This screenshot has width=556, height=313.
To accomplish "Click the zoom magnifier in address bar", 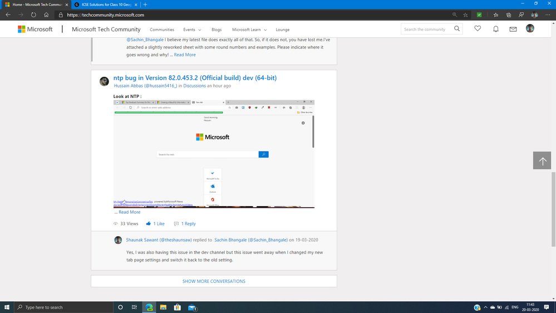I will click(455, 15).
